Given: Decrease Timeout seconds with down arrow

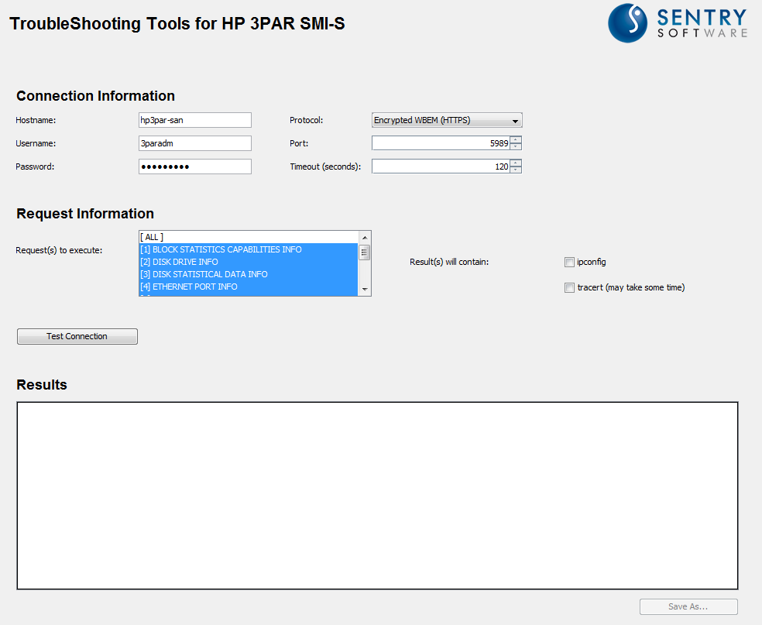Looking at the screenshot, I should [516, 170].
